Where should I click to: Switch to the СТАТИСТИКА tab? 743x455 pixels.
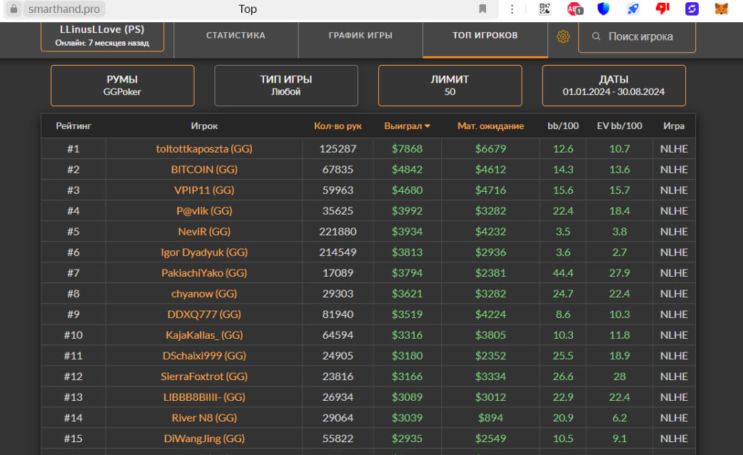pyautogui.click(x=236, y=36)
